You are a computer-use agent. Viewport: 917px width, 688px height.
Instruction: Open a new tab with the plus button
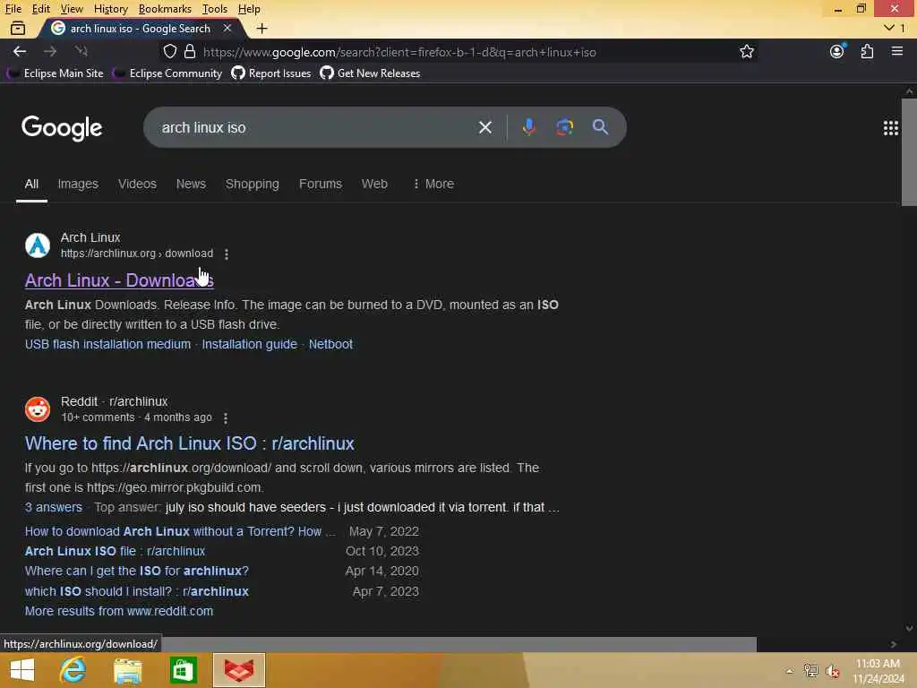pos(262,28)
